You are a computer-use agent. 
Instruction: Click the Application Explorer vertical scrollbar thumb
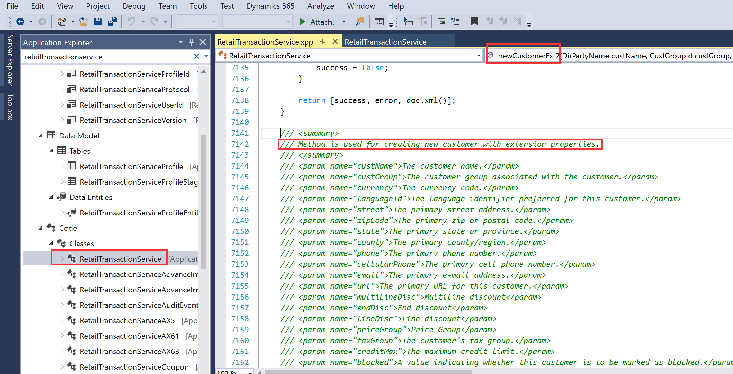coord(204,202)
